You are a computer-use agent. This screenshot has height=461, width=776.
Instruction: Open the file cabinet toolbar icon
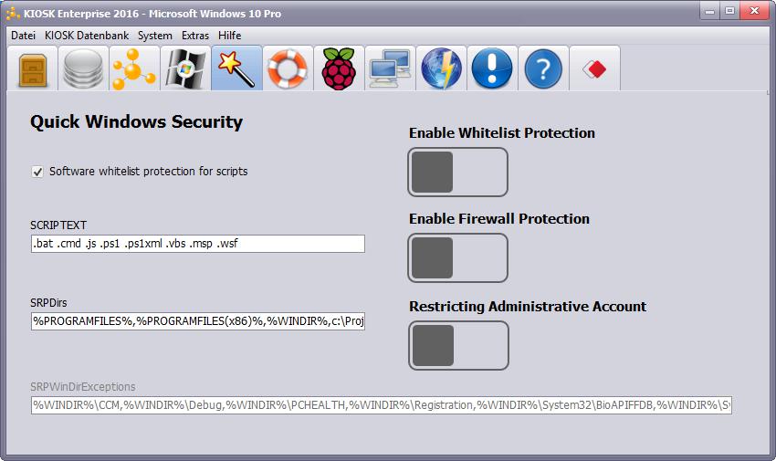(x=33, y=68)
